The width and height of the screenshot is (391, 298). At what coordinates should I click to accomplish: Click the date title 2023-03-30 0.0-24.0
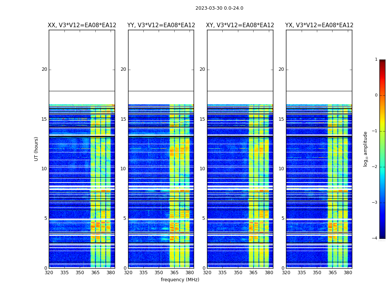pyautogui.click(x=219, y=8)
